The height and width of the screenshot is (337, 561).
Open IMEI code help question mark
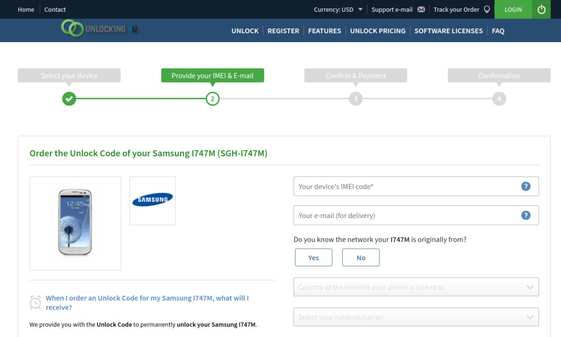point(526,186)
